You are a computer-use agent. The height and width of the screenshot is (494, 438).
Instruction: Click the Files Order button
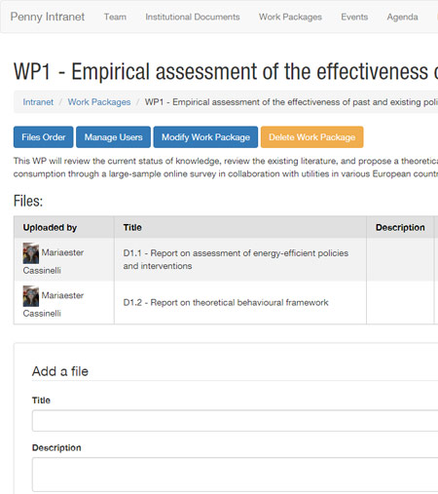point(44,137)
